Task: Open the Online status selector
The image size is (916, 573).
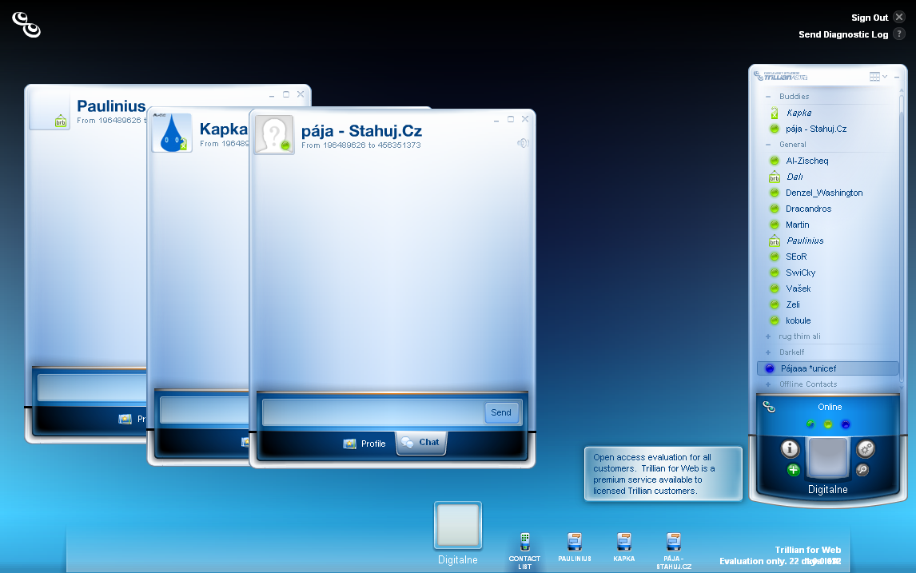Action: [x=830, y=407]
